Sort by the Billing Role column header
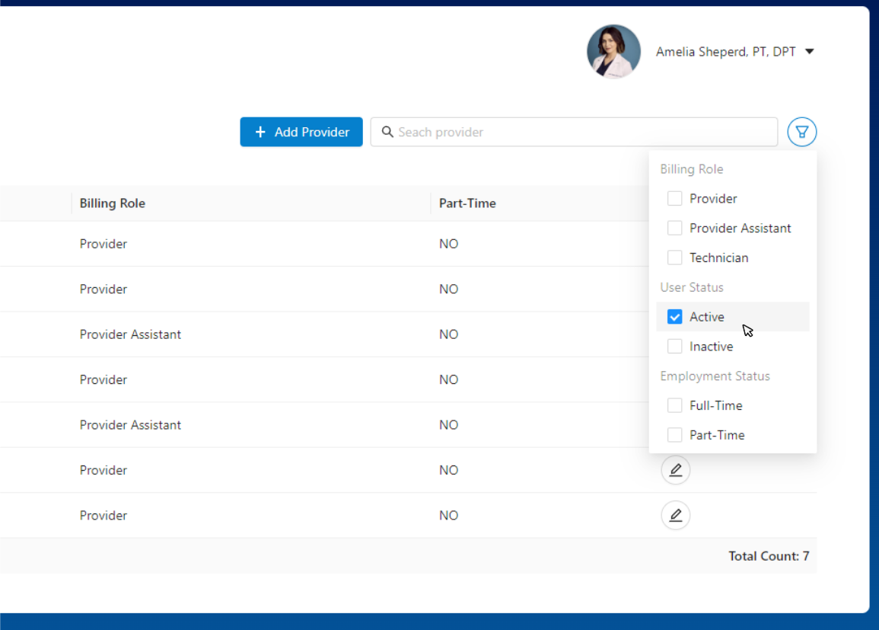The width and height of the screenshot is (879, 630). pyautogui.click(x=113, y=203)
